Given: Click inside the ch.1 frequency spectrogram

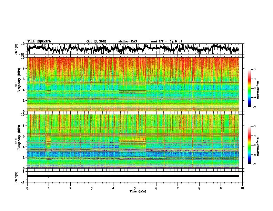Looking at the screenshot, I should coord(133,84).
